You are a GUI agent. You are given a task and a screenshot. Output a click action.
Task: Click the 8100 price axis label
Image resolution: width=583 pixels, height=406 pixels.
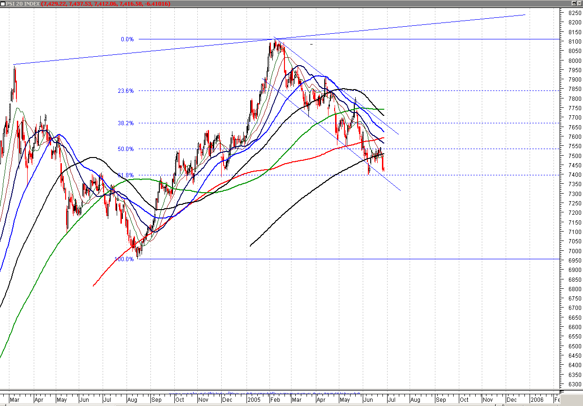574,41
